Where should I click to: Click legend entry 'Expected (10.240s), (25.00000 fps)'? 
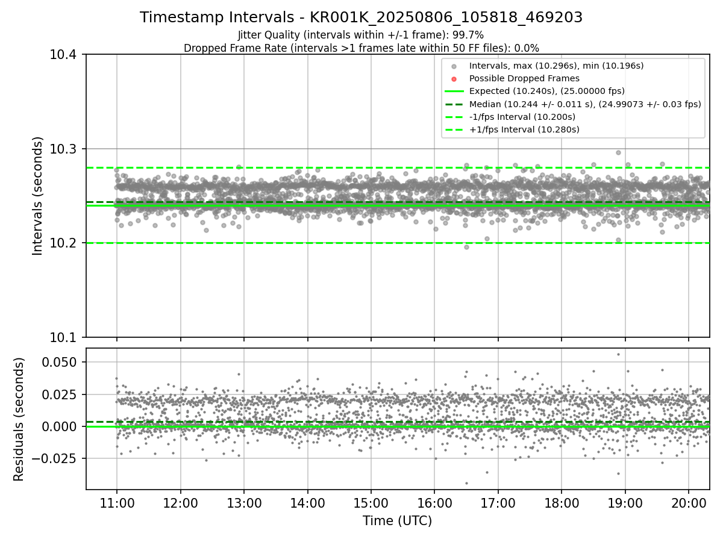pyautogui.click(x=547, y=91)
